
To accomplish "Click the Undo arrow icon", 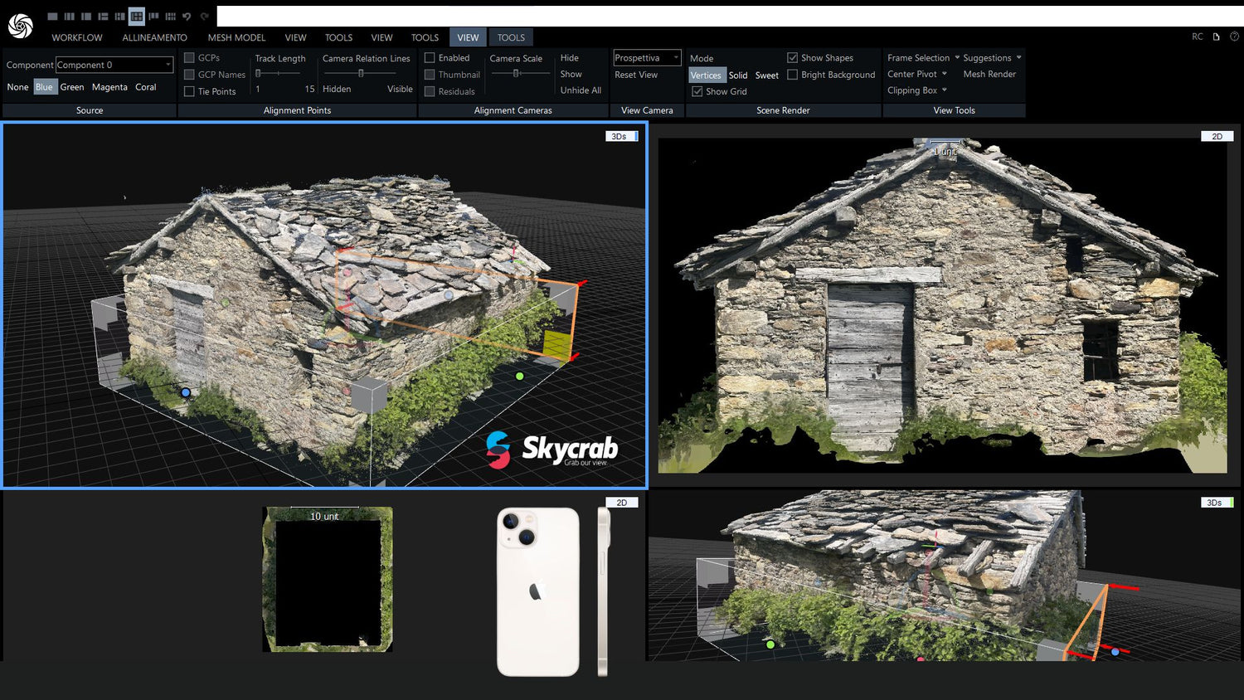I will click(187, 15).
